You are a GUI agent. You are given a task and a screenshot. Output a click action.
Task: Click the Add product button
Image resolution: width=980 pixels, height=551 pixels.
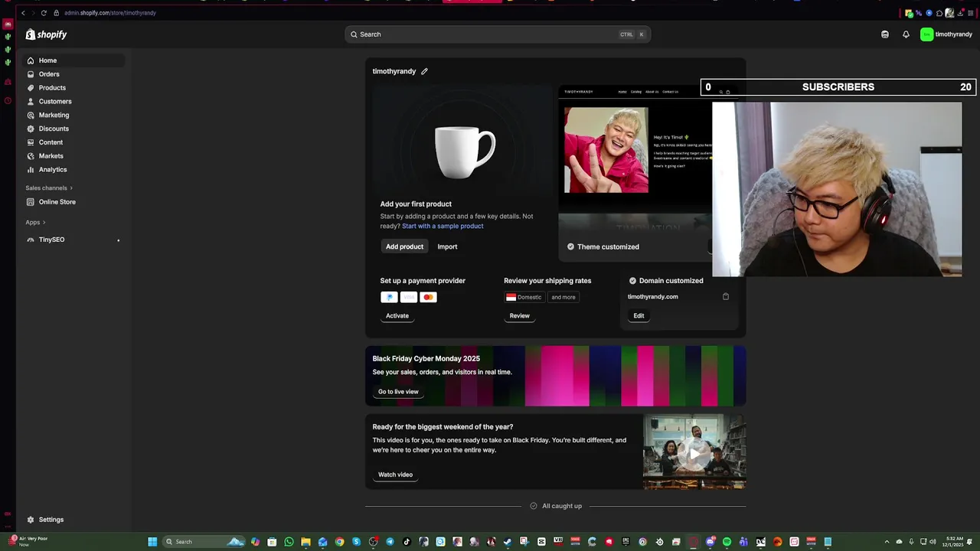point(404,246)
